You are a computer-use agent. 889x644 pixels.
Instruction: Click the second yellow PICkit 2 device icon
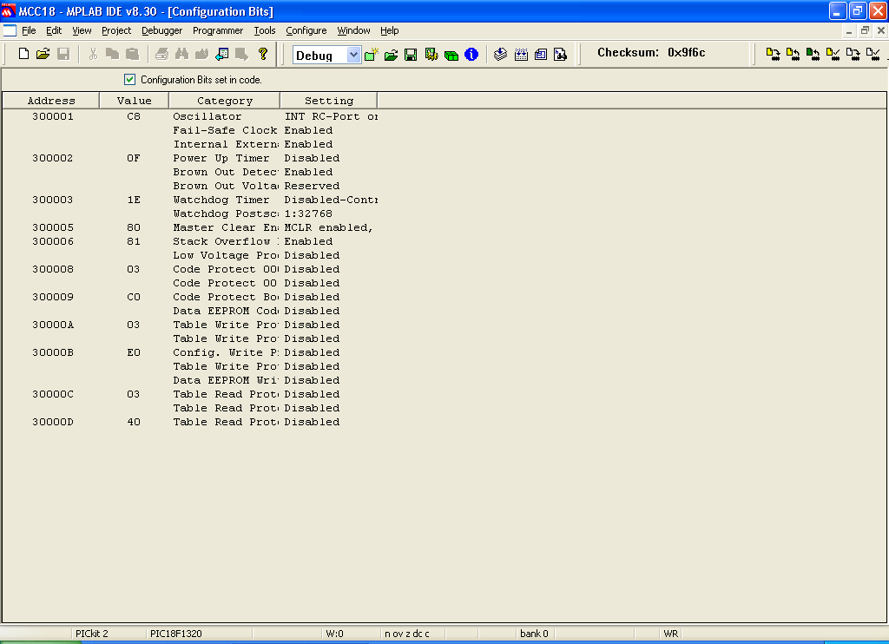[793, 54]
